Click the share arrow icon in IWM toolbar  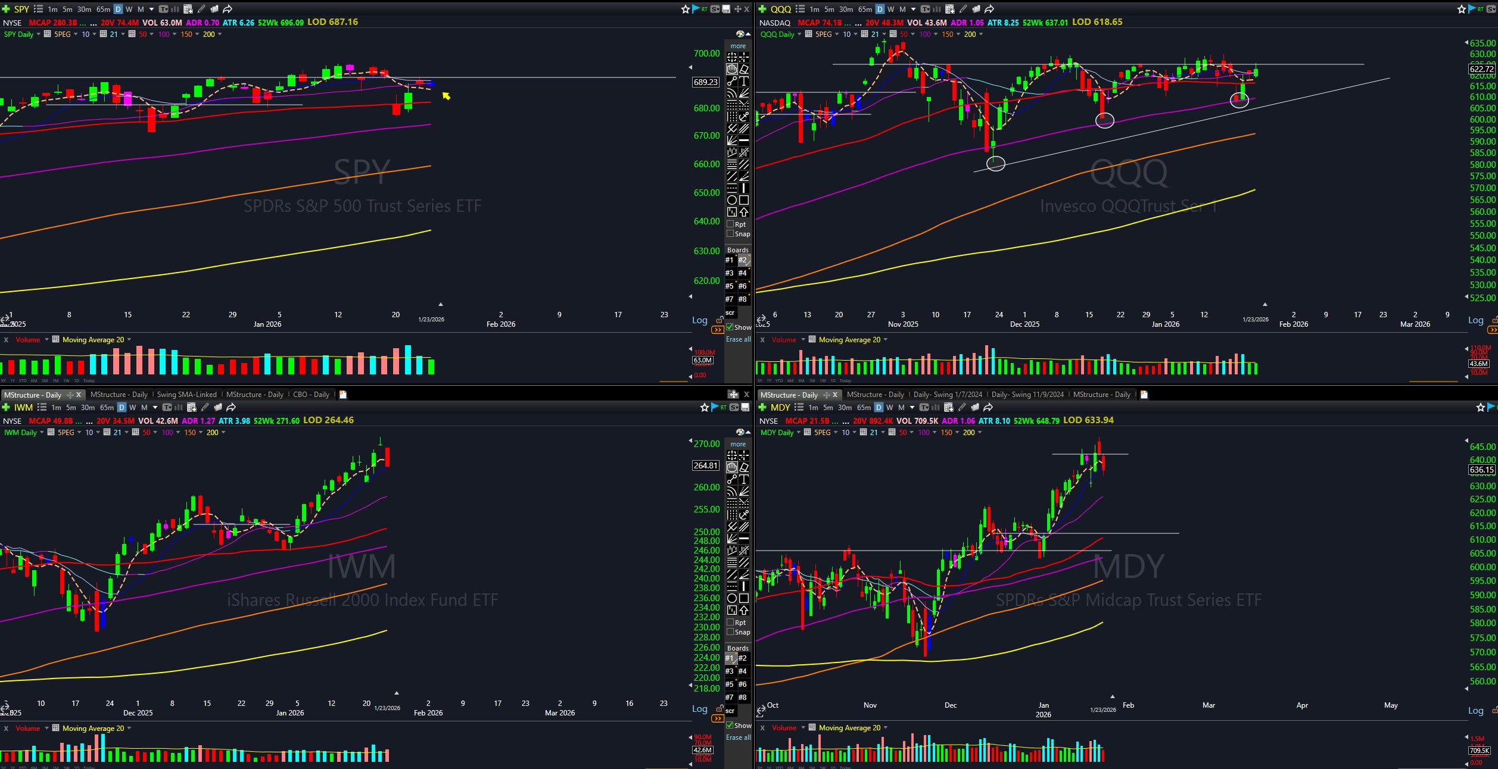click(231, 407)
